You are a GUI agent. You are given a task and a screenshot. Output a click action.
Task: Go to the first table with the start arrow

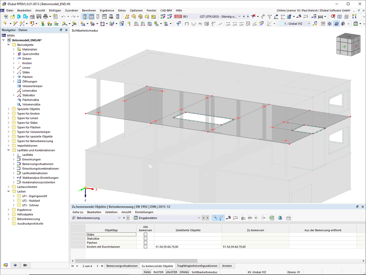click(73, 266)
